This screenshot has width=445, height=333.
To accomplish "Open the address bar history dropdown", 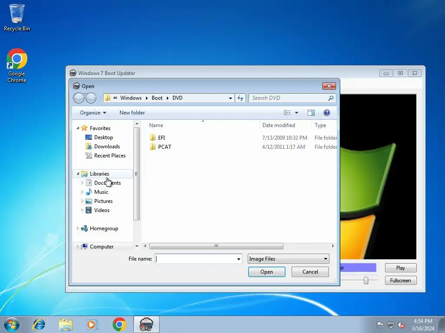I will pyautogui.click(x=230, y=98).
